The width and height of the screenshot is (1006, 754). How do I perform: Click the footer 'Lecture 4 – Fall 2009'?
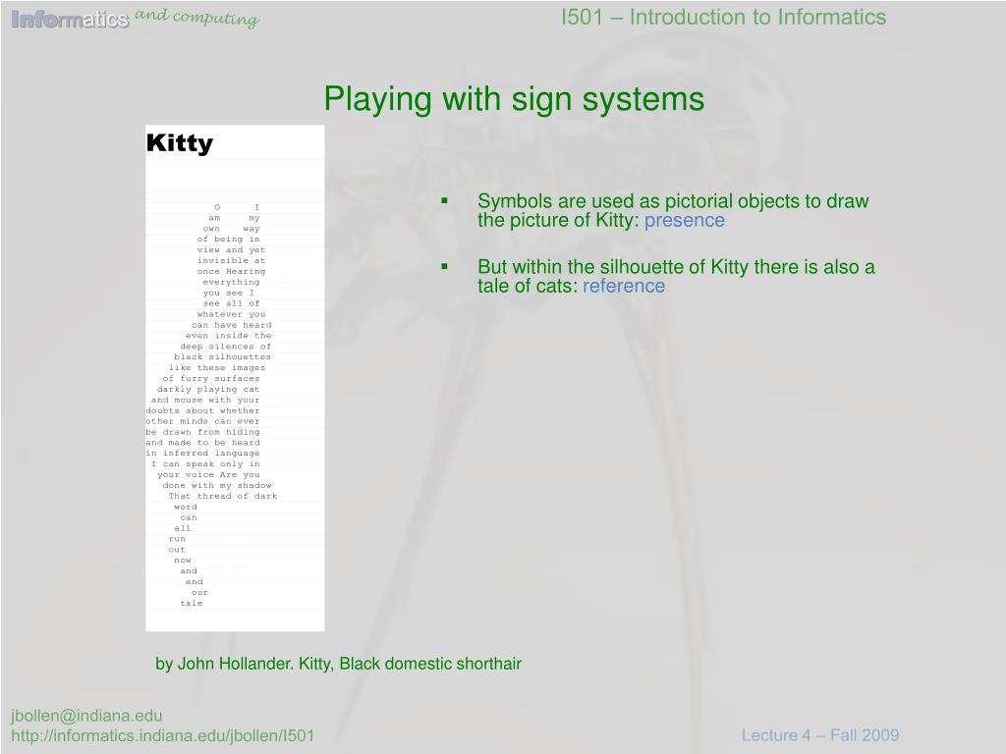pyautogui.click(x=820, y=735)
